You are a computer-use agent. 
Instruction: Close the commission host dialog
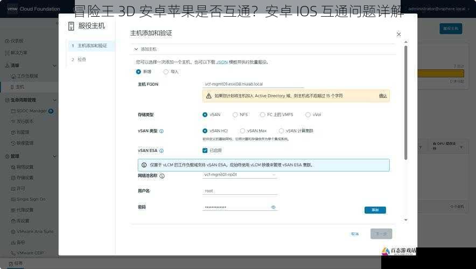pyautogui.click(x=398, y=34)
